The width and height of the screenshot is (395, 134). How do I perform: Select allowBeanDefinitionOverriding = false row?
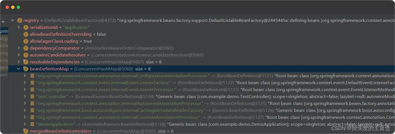[x=202, y=34]
